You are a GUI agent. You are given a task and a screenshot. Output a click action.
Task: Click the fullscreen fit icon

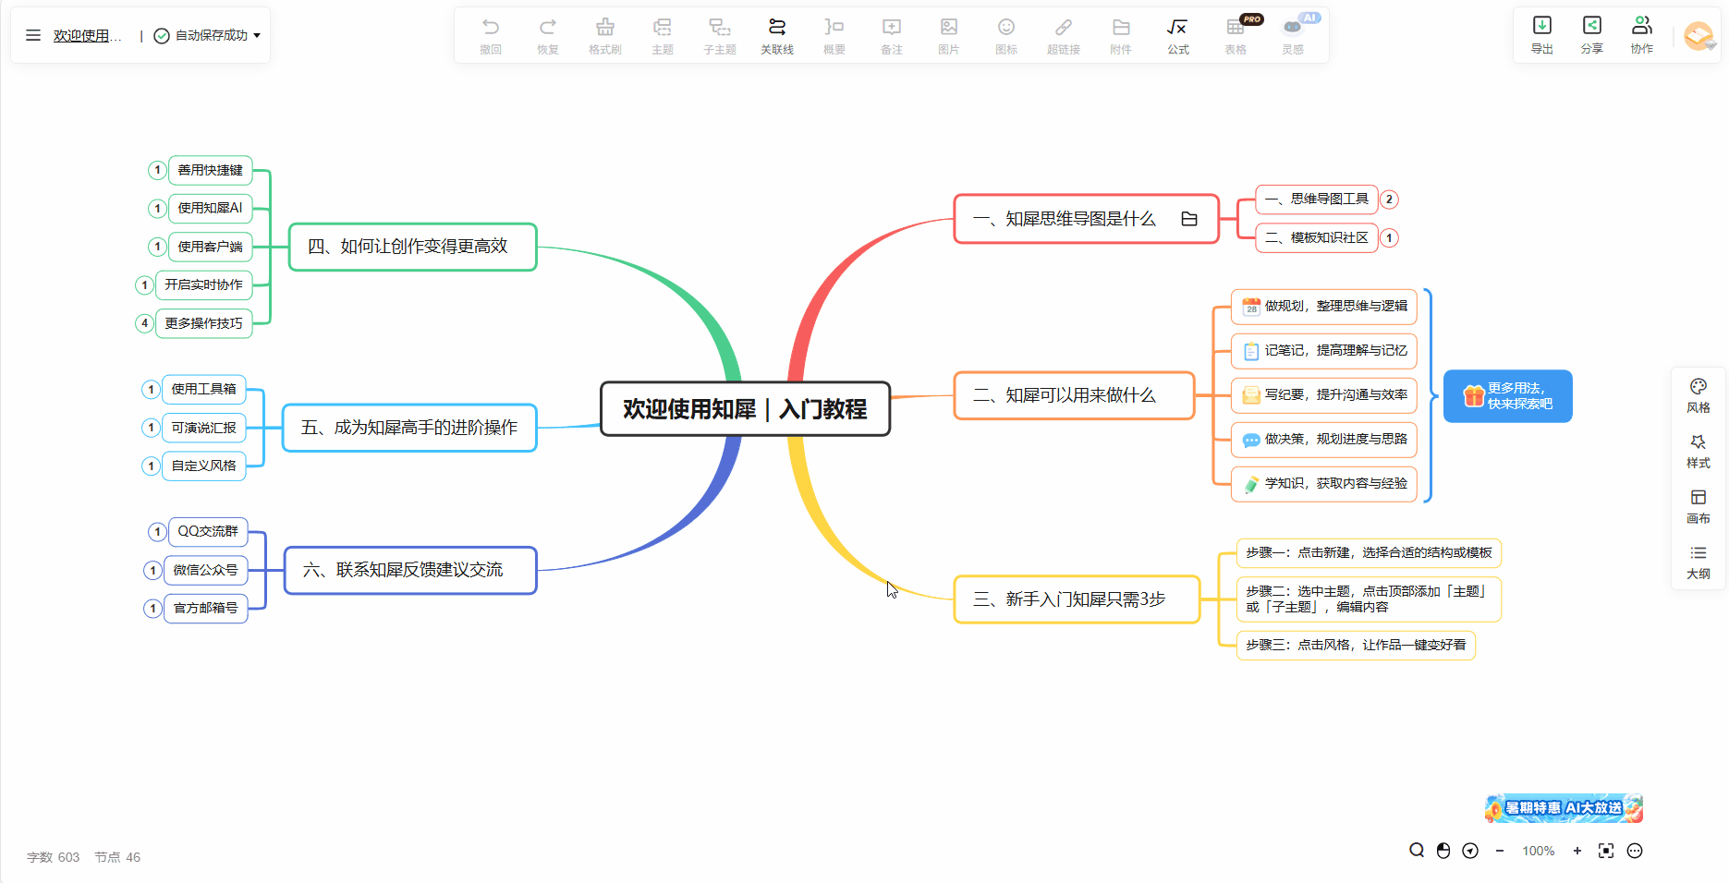(x=1606, y=851)
